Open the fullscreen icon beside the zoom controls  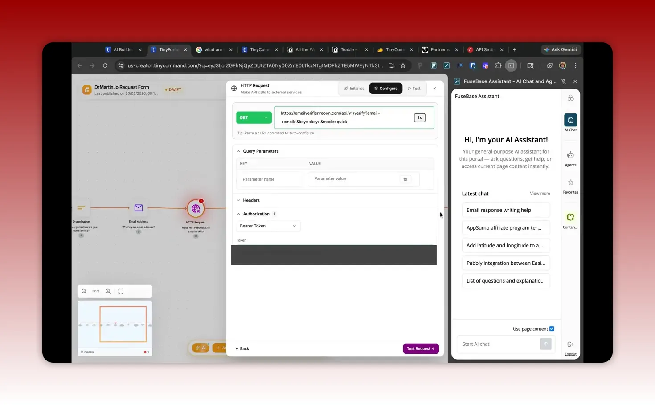tap(121, 291)
